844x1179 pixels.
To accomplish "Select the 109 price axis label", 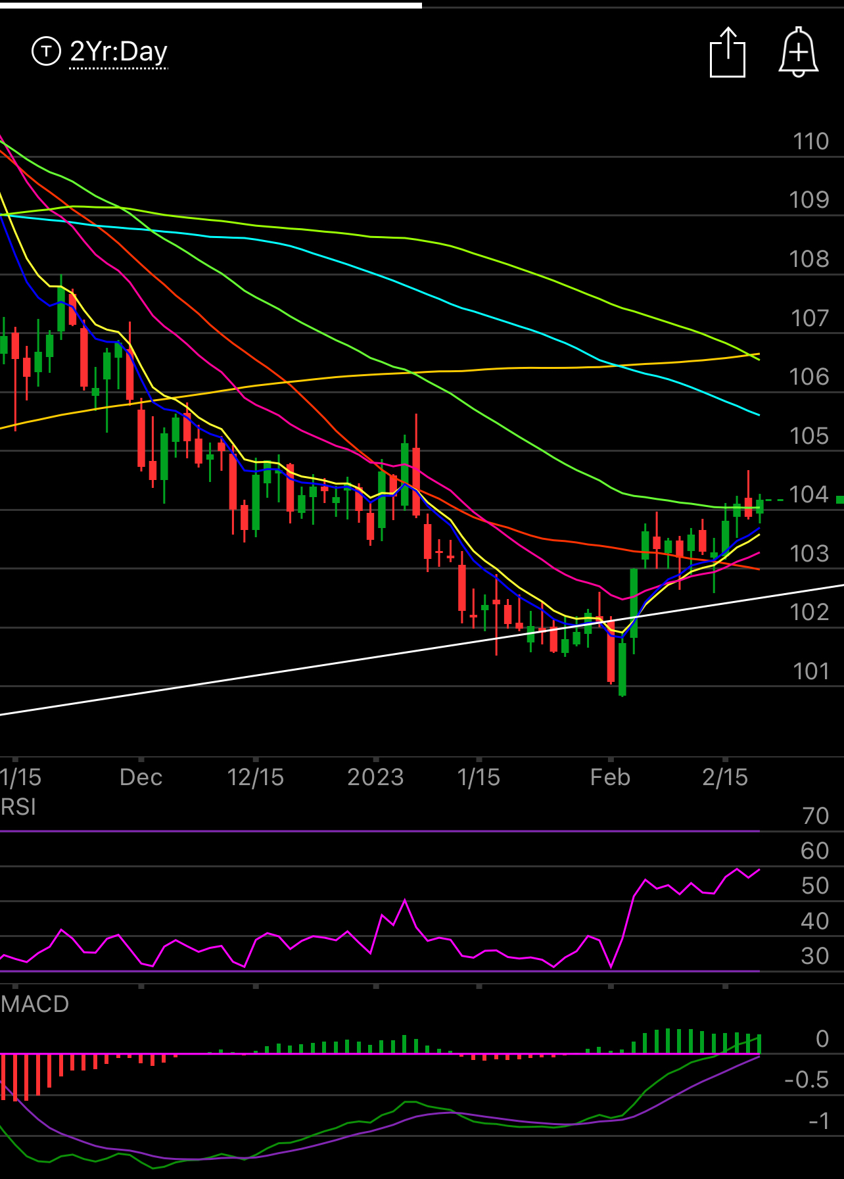I will click(809, 200).
